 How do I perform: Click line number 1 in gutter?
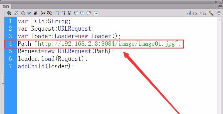click(x=10, y=21)
